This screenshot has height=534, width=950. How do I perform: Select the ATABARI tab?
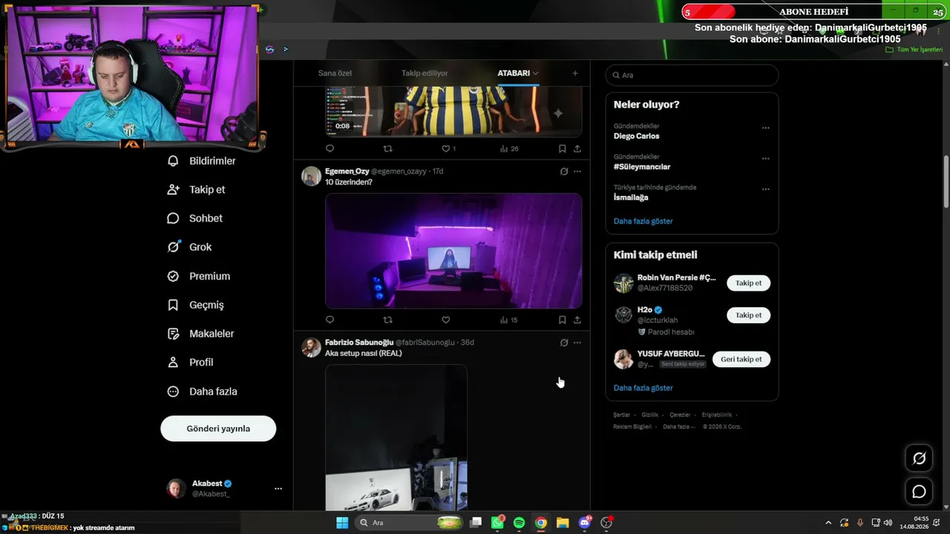(514, 73)
